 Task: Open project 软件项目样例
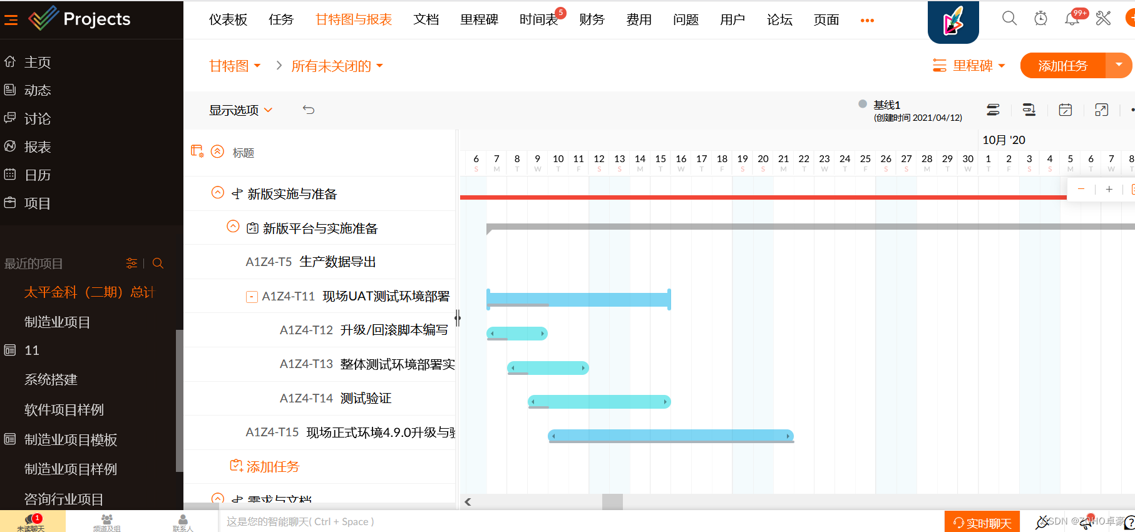[64, 409]
